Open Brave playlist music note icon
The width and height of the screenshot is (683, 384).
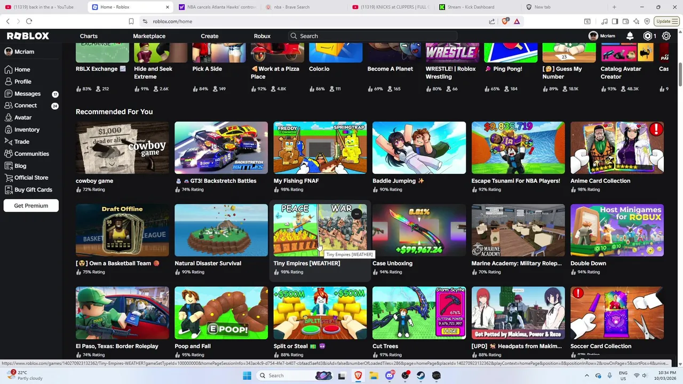click(x=605, y=21)
